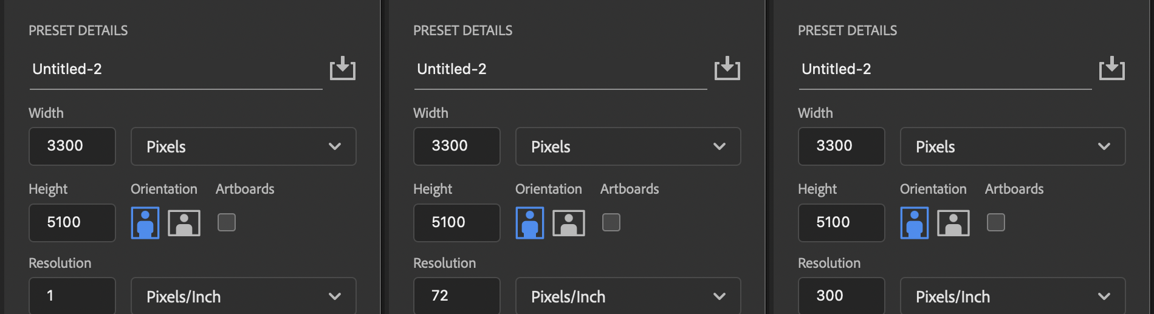Click save preset icon in the 1-resolution panel
This screenshot has width=1154, height=314.
click(x=343, y=68)
